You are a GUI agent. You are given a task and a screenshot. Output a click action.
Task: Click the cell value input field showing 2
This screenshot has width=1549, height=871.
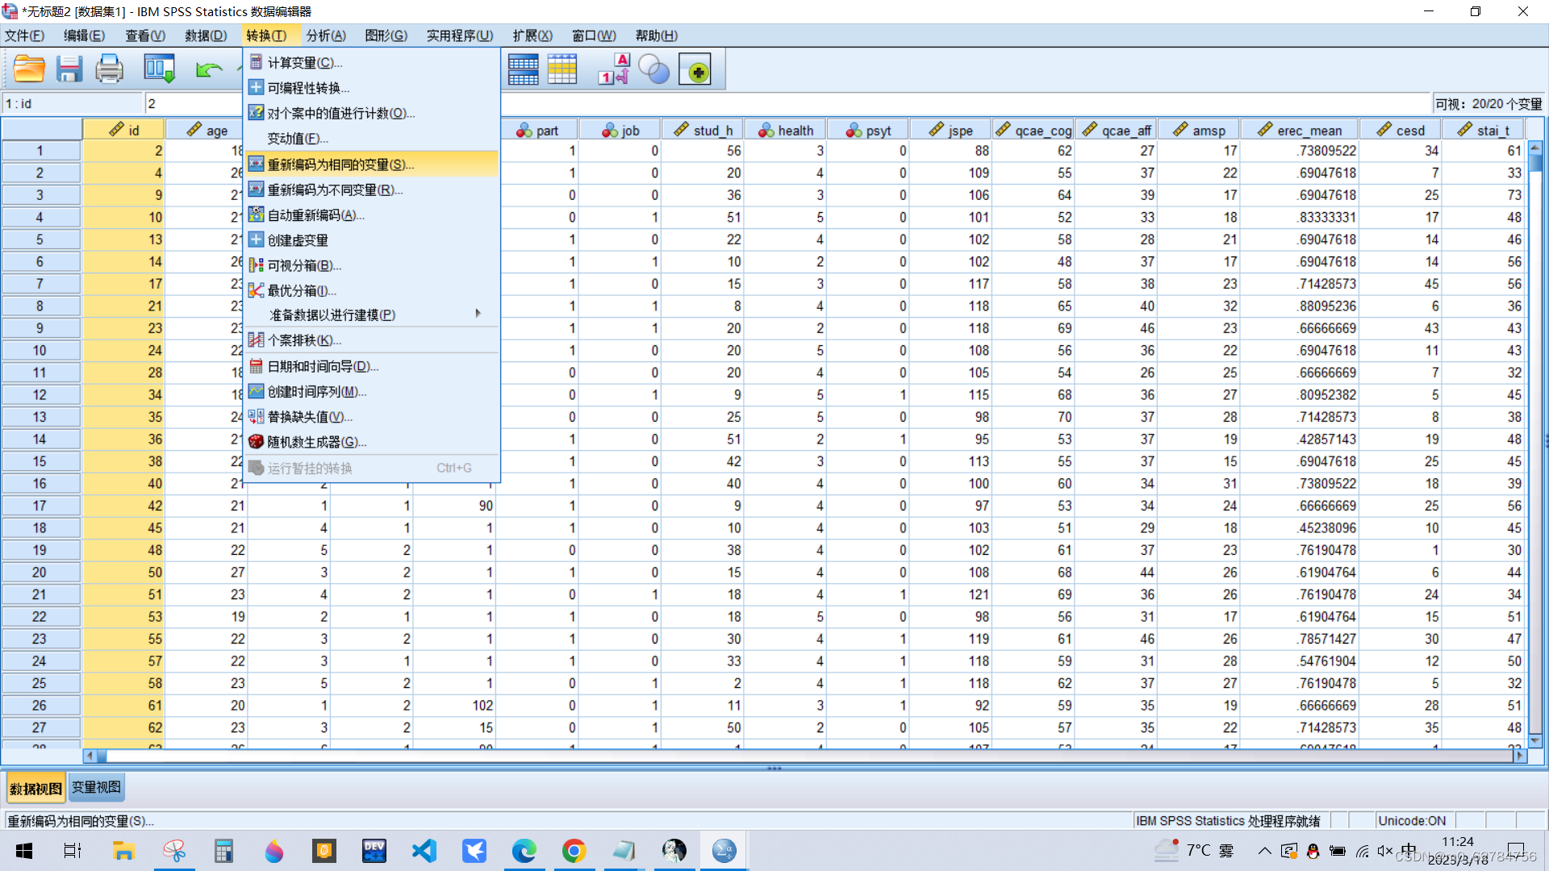pos(194,103)
